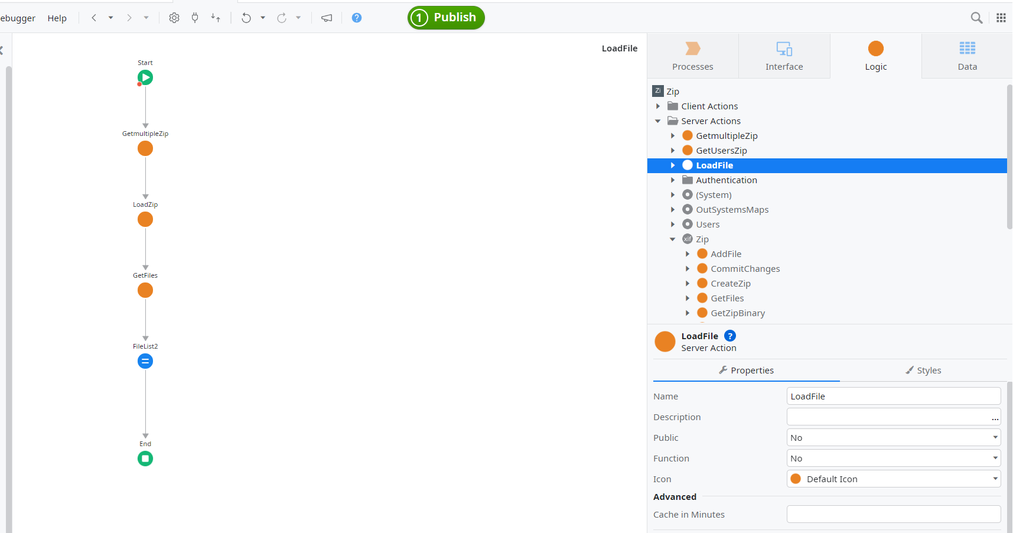
Task: Switch to the Processes tab
Action: click(x=693, y=56)
